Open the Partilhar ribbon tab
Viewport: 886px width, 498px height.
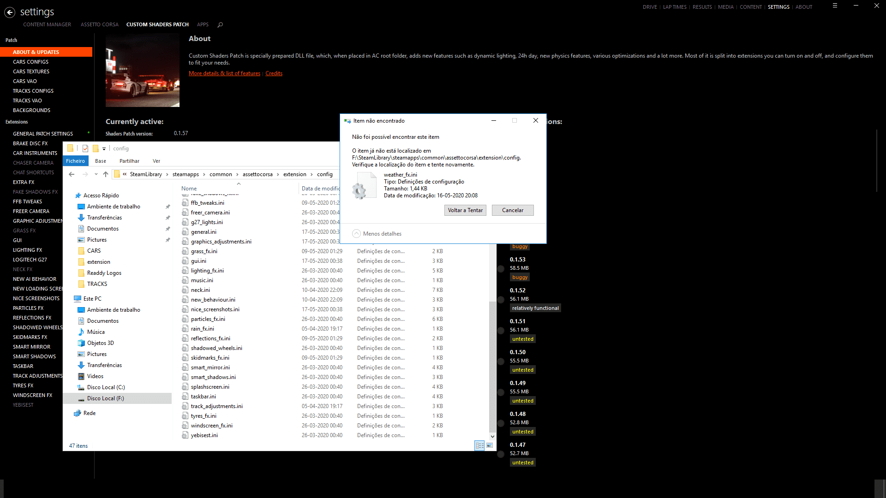pyautogui.click(x=129, y=161)
